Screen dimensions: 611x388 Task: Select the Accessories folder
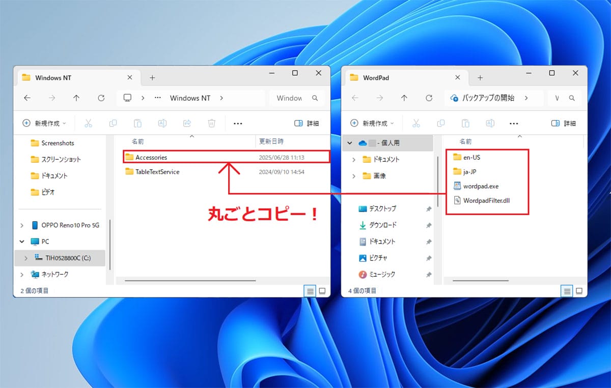227,157
